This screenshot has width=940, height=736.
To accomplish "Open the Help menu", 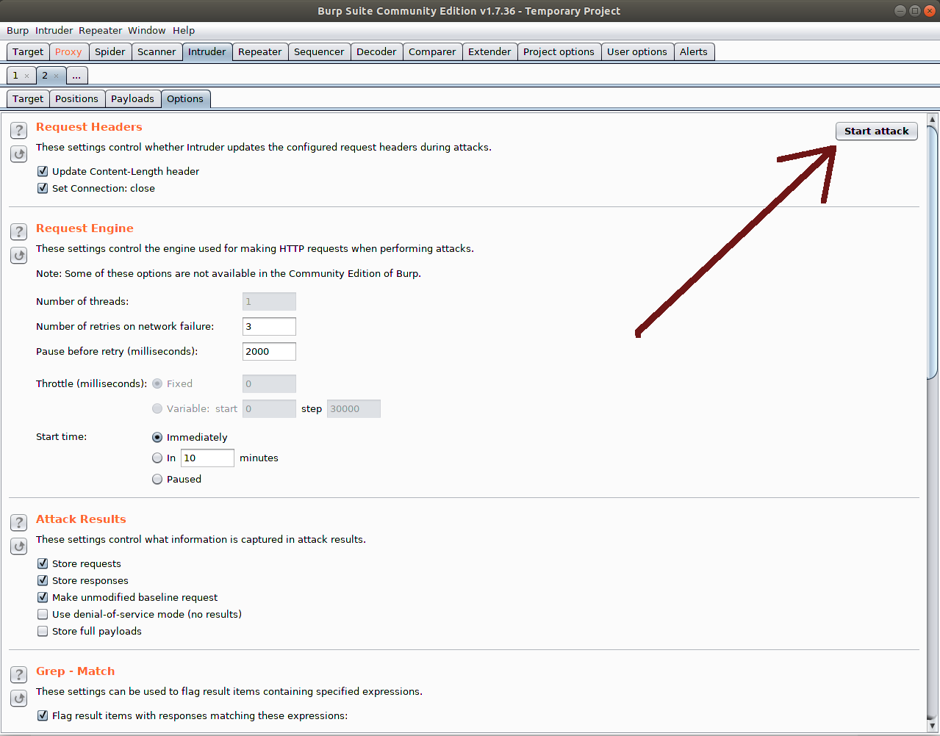I will pyautogui.click(x=184, y=30).
